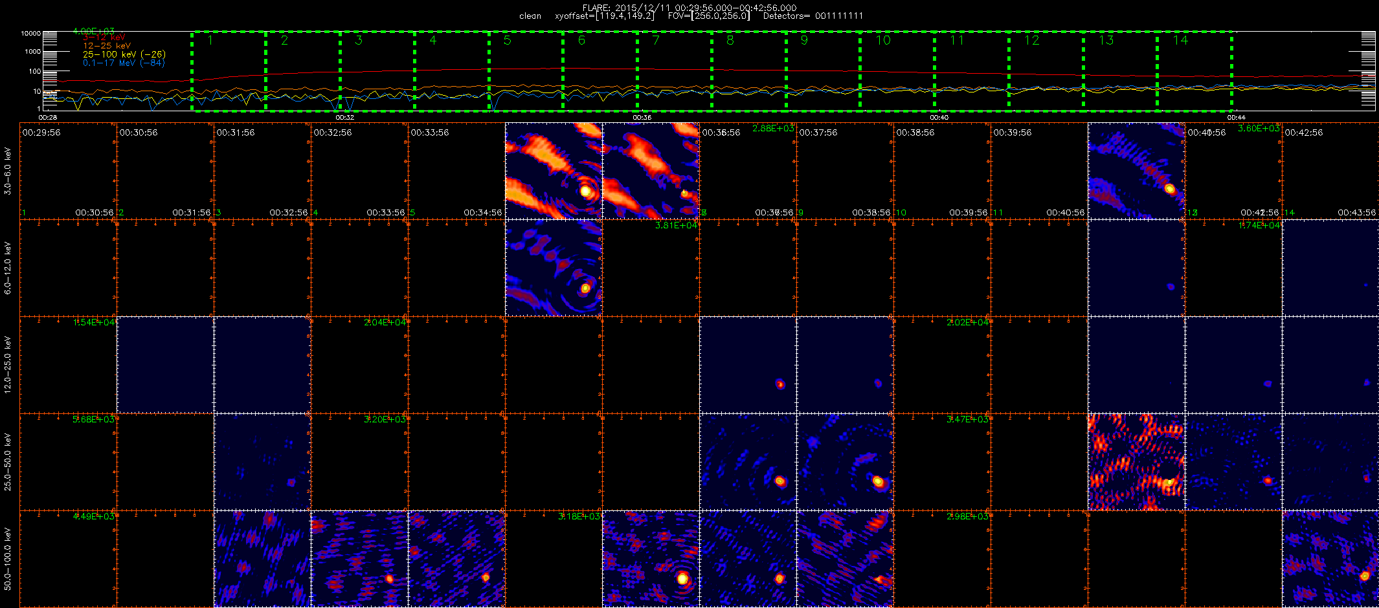Click the green 3.81E+04 peak value
1379x608 pixels.
click(677, 225)
